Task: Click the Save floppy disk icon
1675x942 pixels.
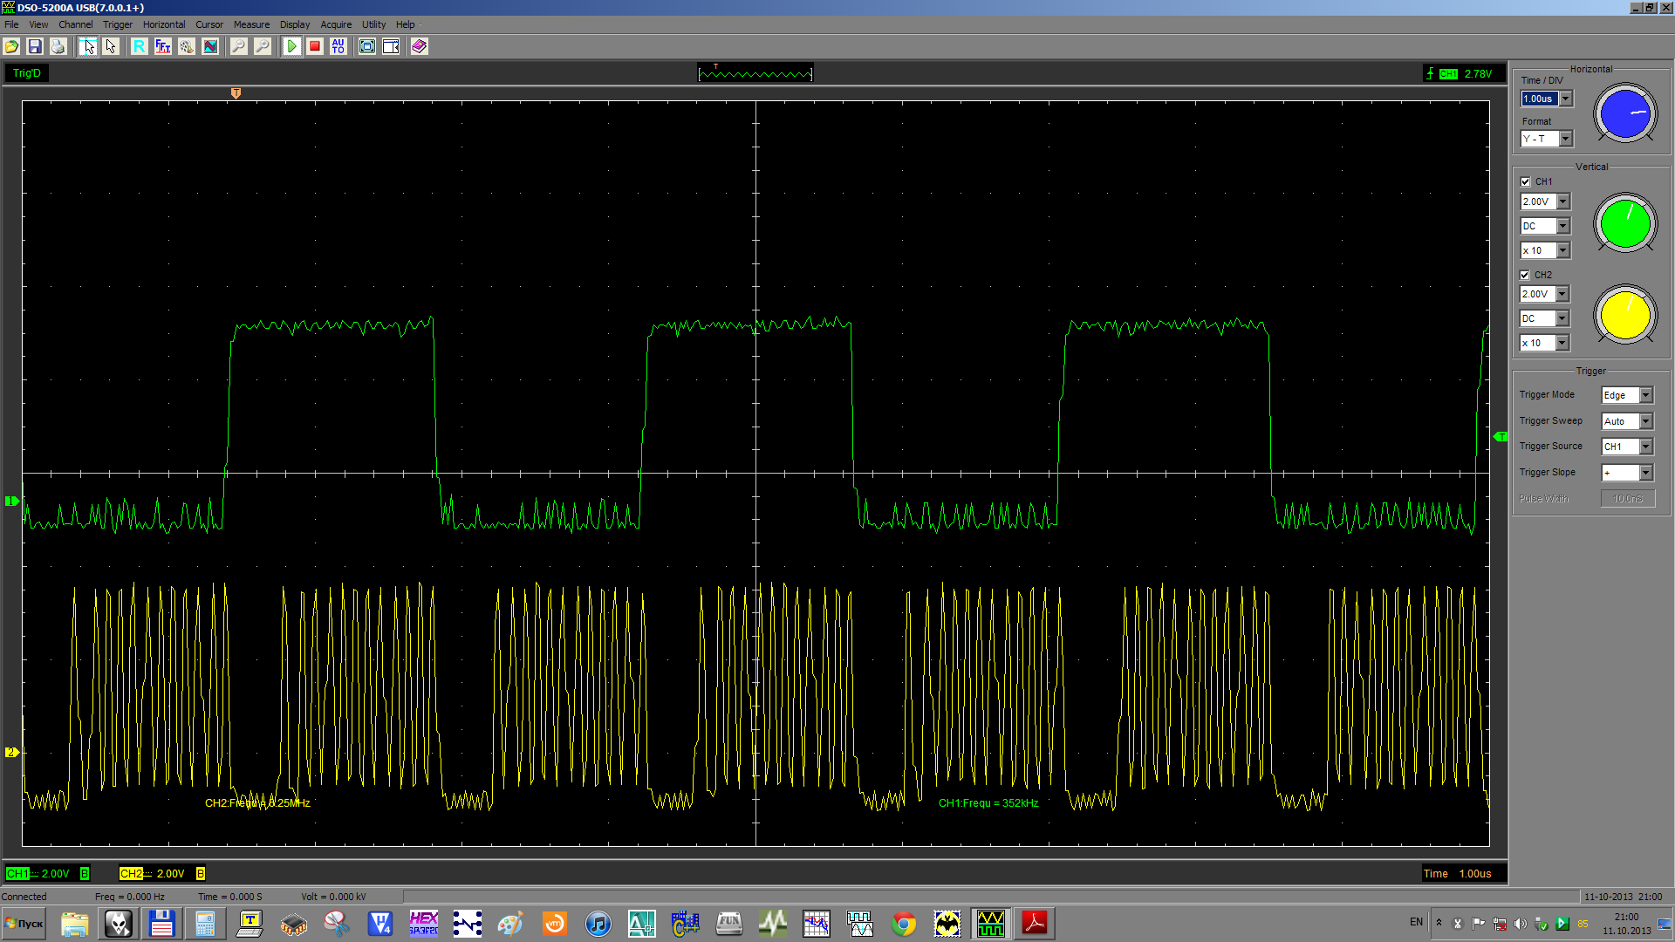Action: coord(35,46)
